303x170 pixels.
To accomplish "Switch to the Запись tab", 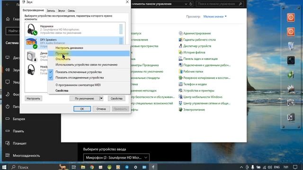I will point(51,10).
